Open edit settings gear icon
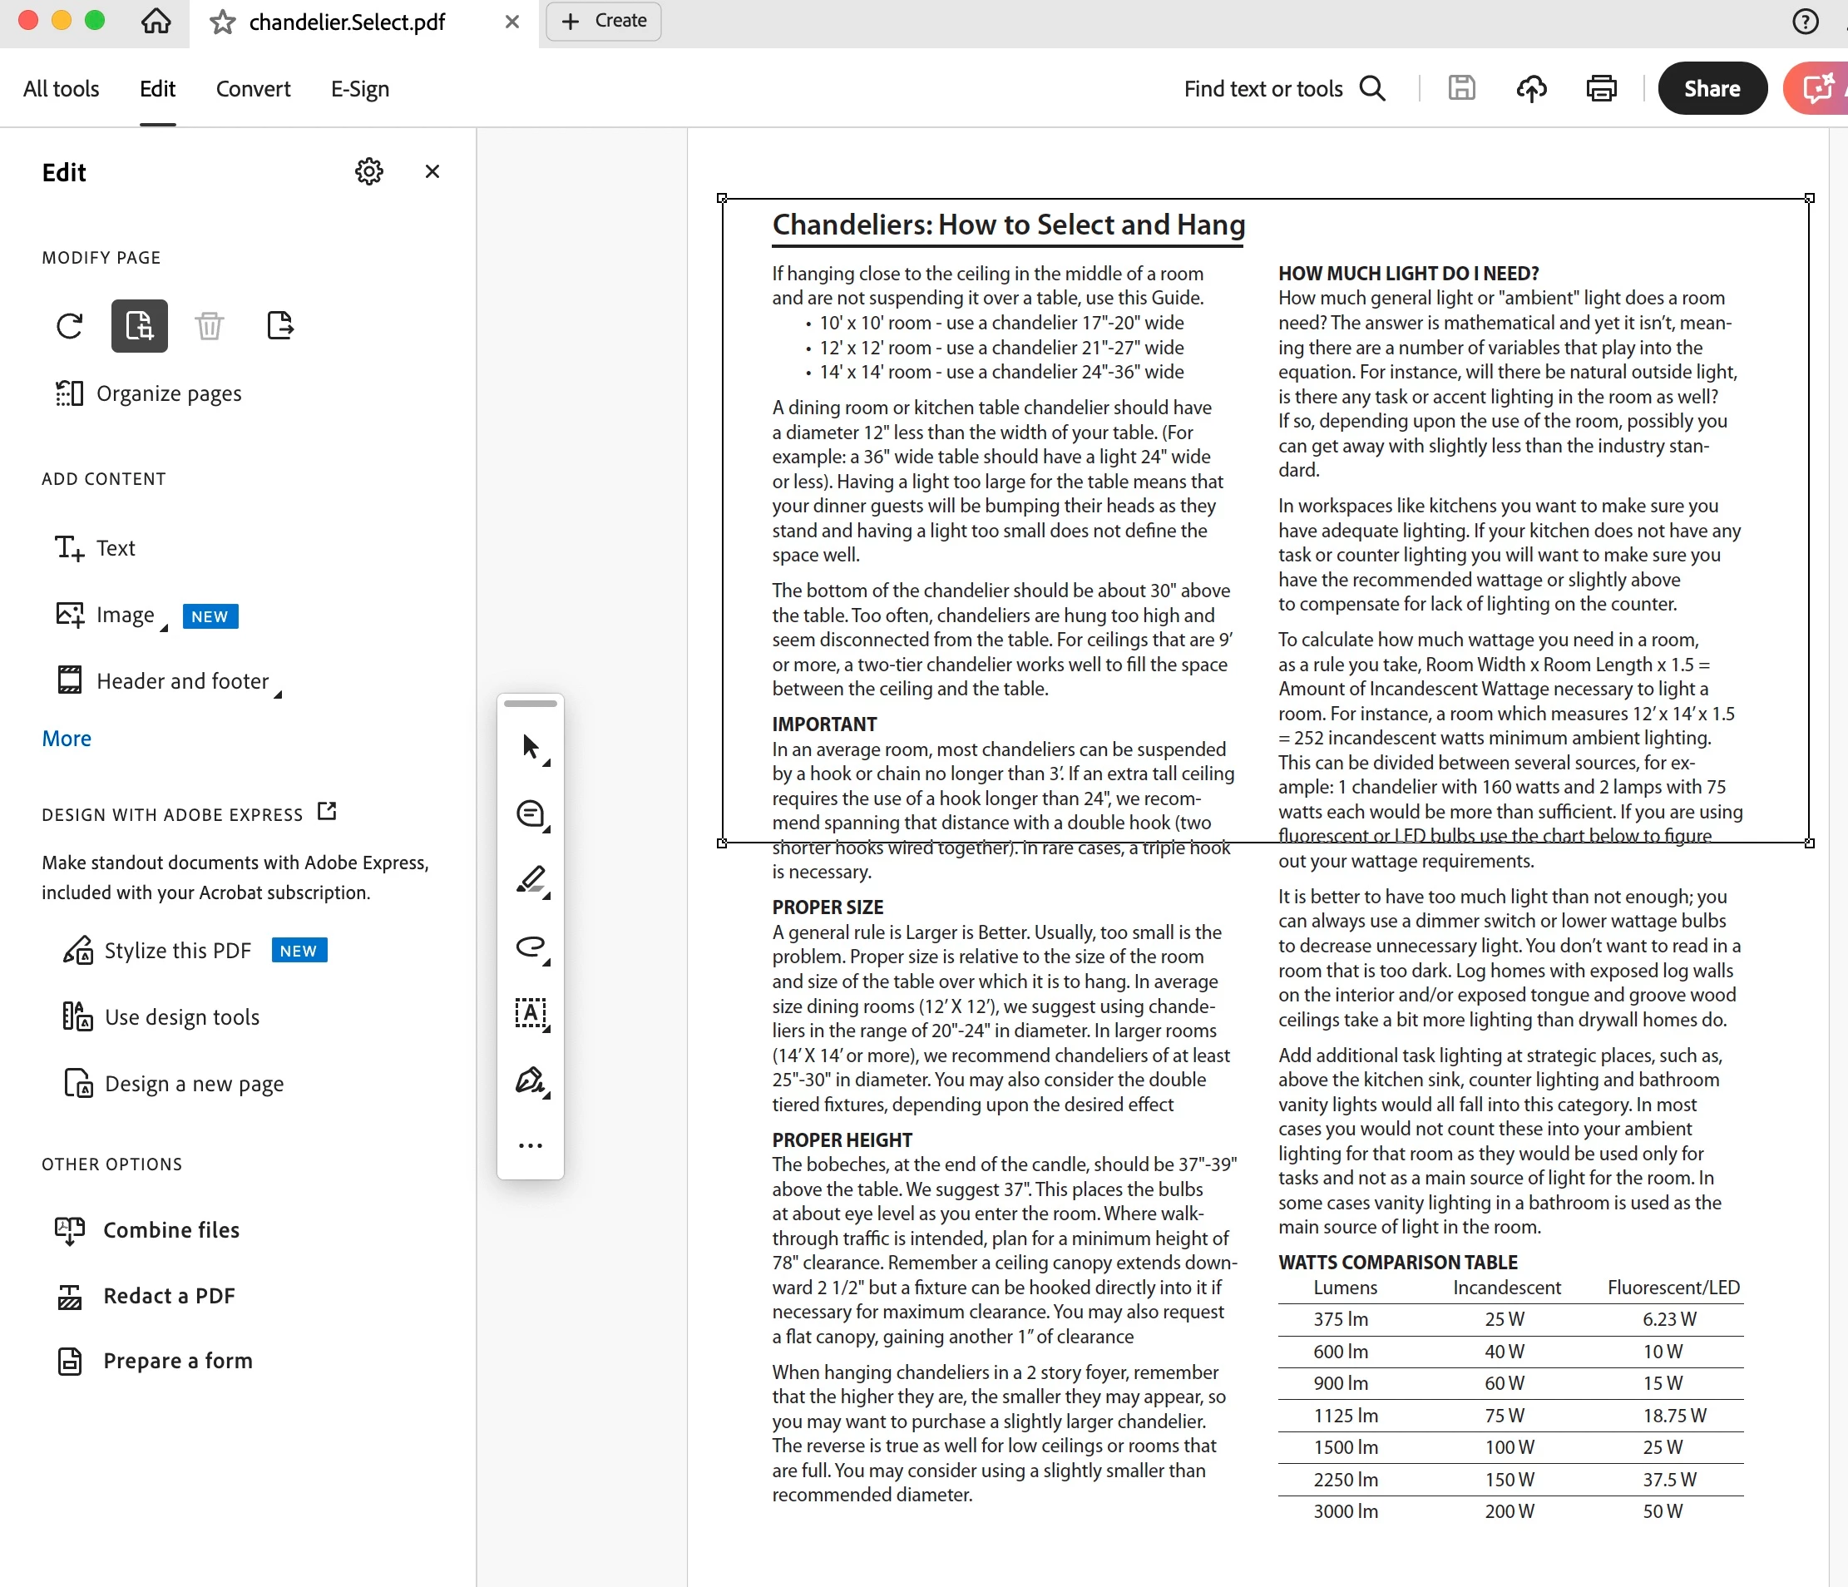This screenshot has width=1848, height=1587. coord(368,171)
